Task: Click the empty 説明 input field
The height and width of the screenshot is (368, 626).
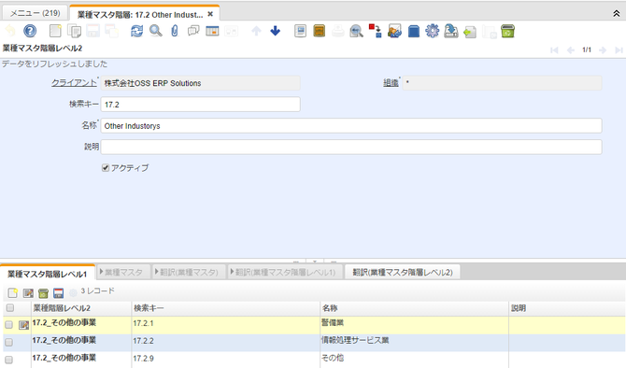Action: (351, 147)
